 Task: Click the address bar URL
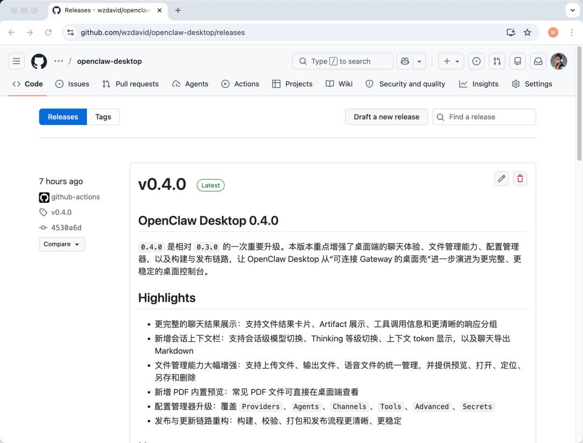(x=163, y=33)
